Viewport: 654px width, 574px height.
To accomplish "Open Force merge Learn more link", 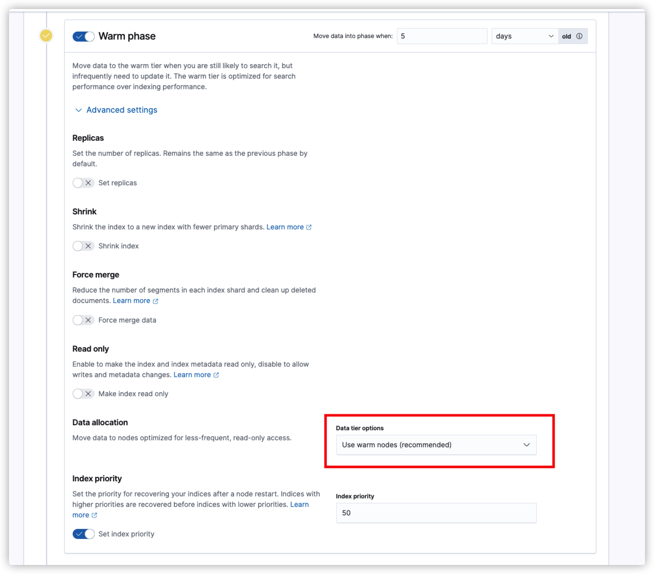I will click(x=132, y=301).
